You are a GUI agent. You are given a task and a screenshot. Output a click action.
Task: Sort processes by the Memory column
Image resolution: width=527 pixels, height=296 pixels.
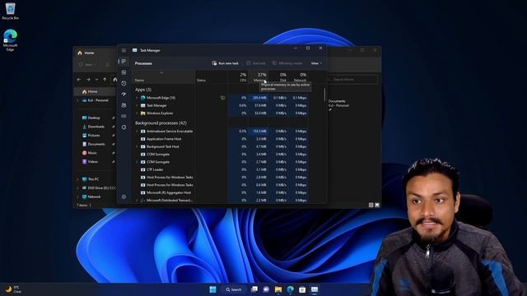pos(258,76)
